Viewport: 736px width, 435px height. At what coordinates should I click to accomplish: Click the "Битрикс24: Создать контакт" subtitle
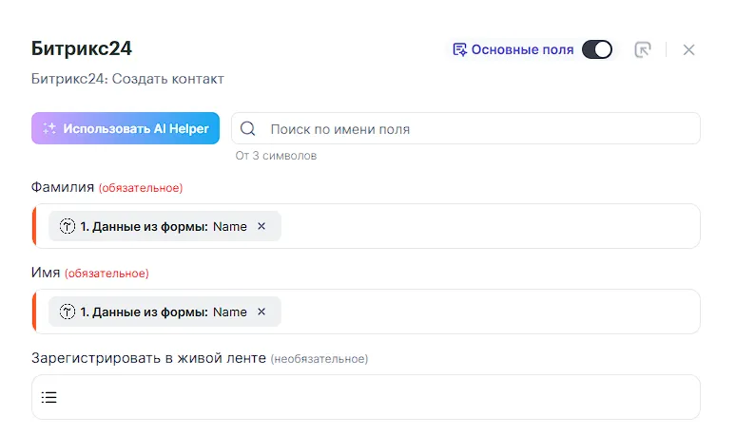(x=127, y=79)
